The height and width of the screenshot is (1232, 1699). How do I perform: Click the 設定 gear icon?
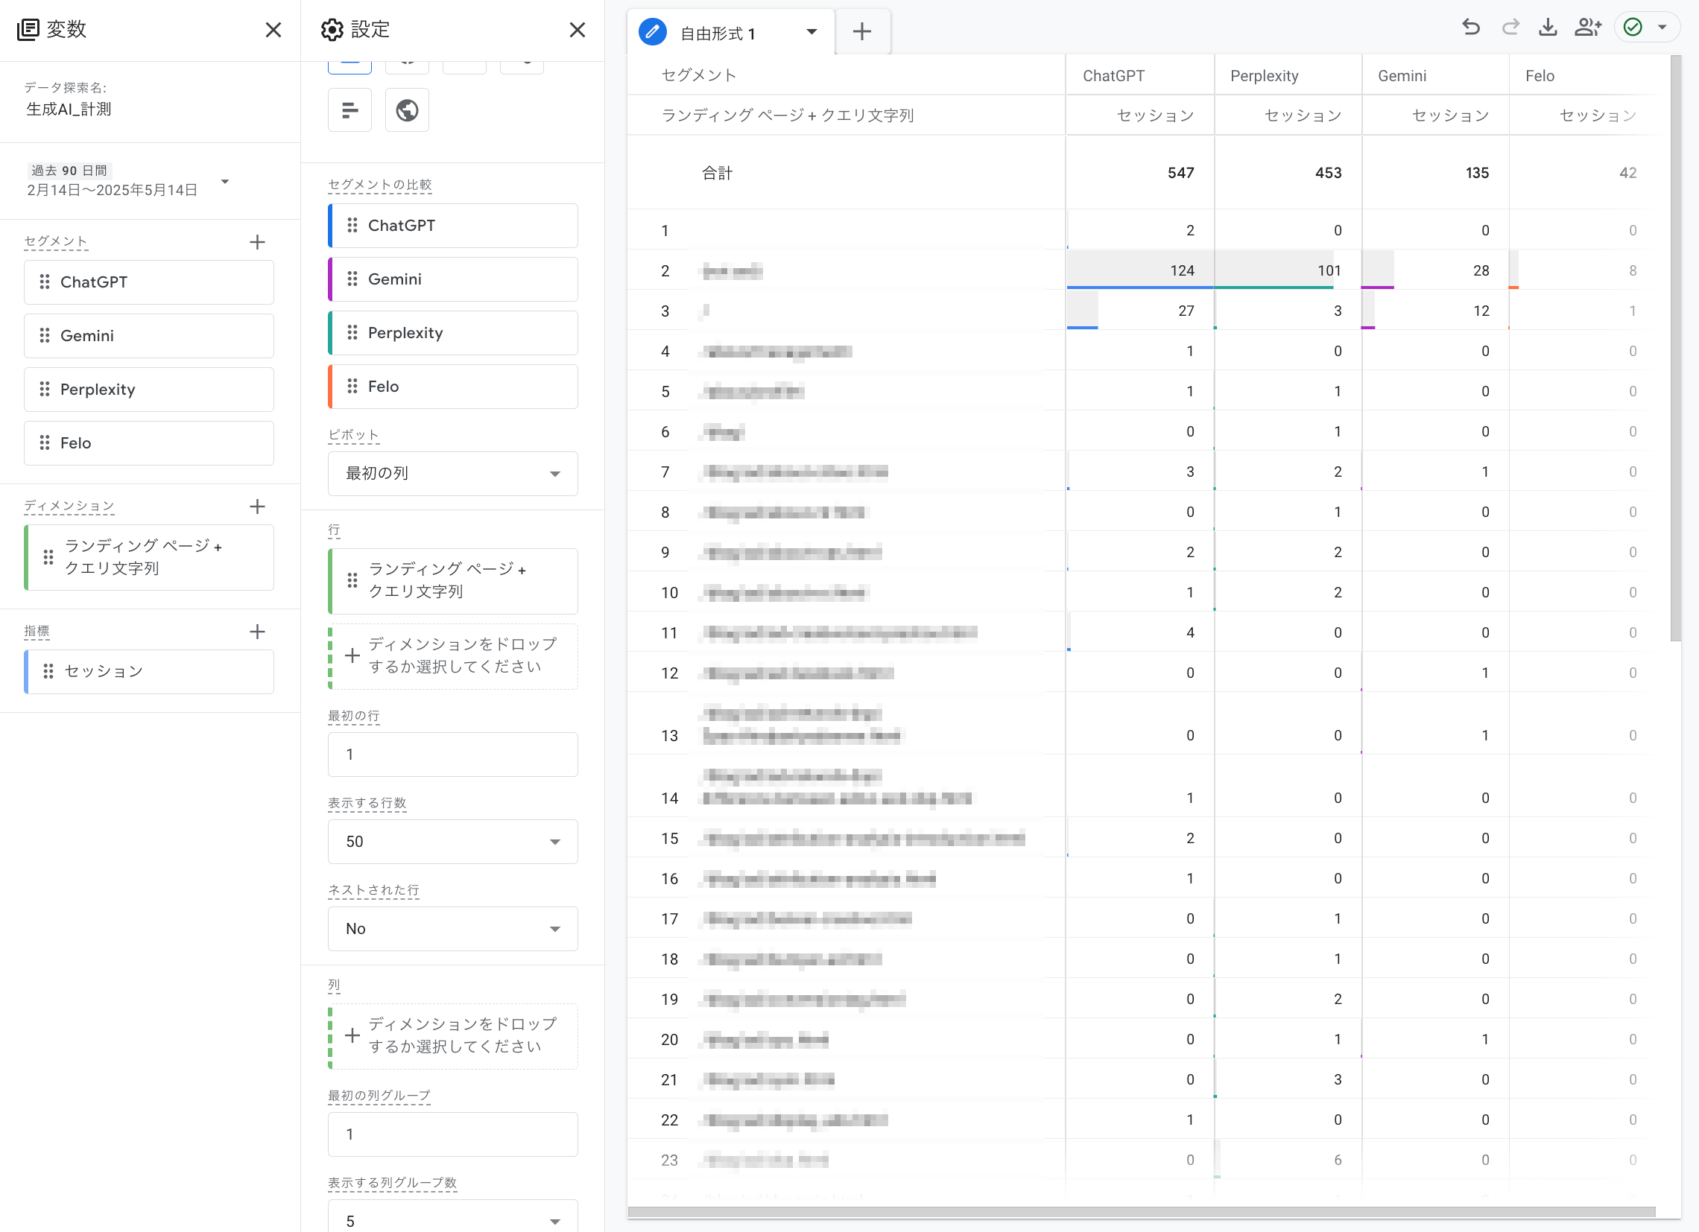pyautogui.click(x=332, y=30)
